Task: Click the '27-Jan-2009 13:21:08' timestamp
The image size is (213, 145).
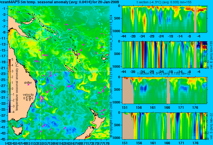Action: coord(111,83)
